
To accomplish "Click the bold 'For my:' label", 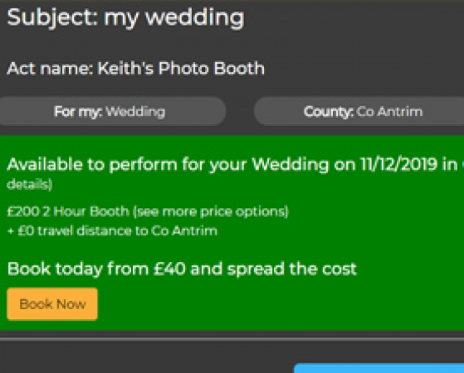I will point(78,112).
